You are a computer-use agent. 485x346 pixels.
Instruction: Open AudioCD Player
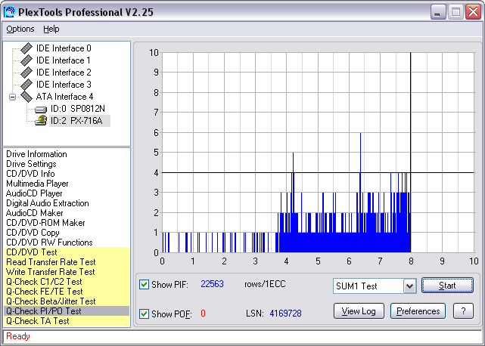click(34, 193)
